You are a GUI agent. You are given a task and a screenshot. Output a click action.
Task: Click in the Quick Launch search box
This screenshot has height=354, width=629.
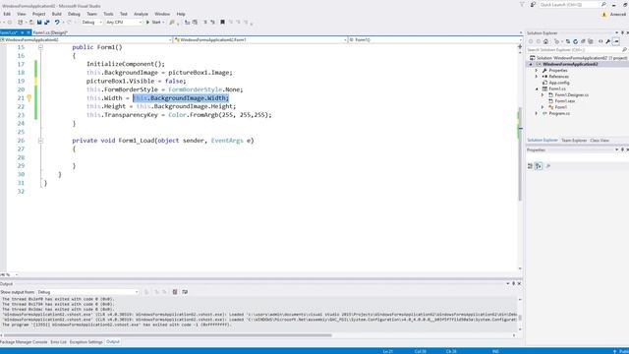[x=569, y=4]
